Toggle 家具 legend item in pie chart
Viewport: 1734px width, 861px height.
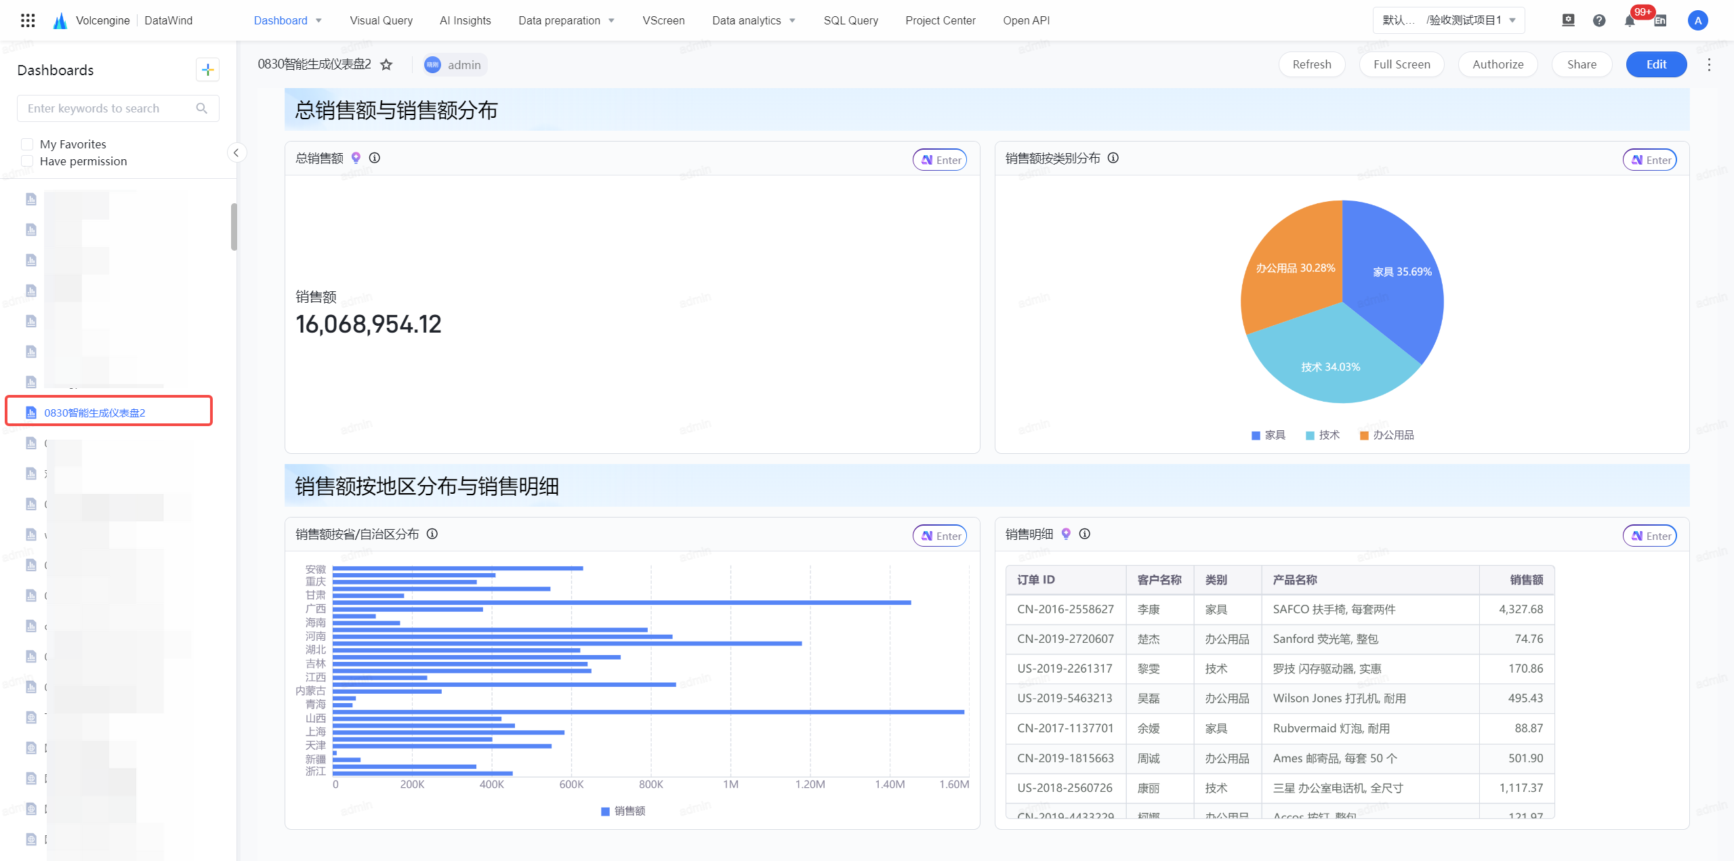pyautogui.click(x=1268, y=435)
